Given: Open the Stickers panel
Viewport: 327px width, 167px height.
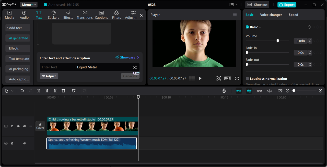Looking at the screenshot, I should tap(53, 15).
